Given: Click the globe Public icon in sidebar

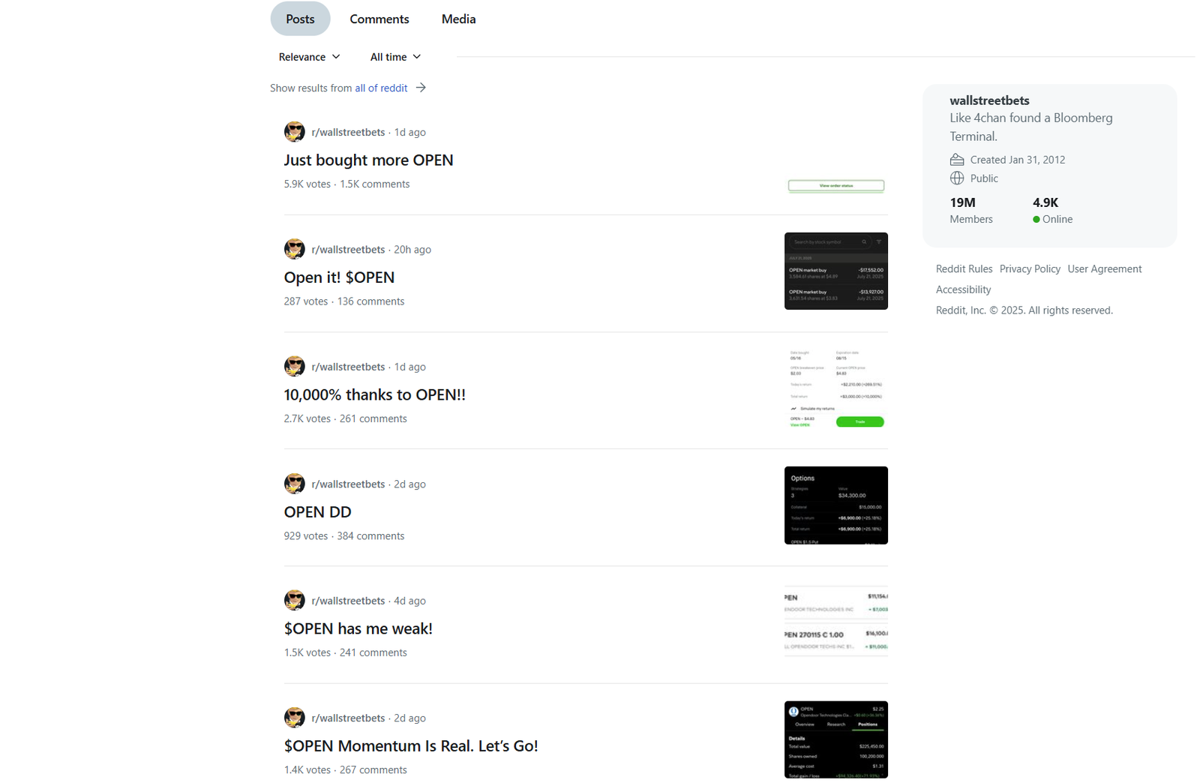Looking at the screenshot, I should point(957,178).
